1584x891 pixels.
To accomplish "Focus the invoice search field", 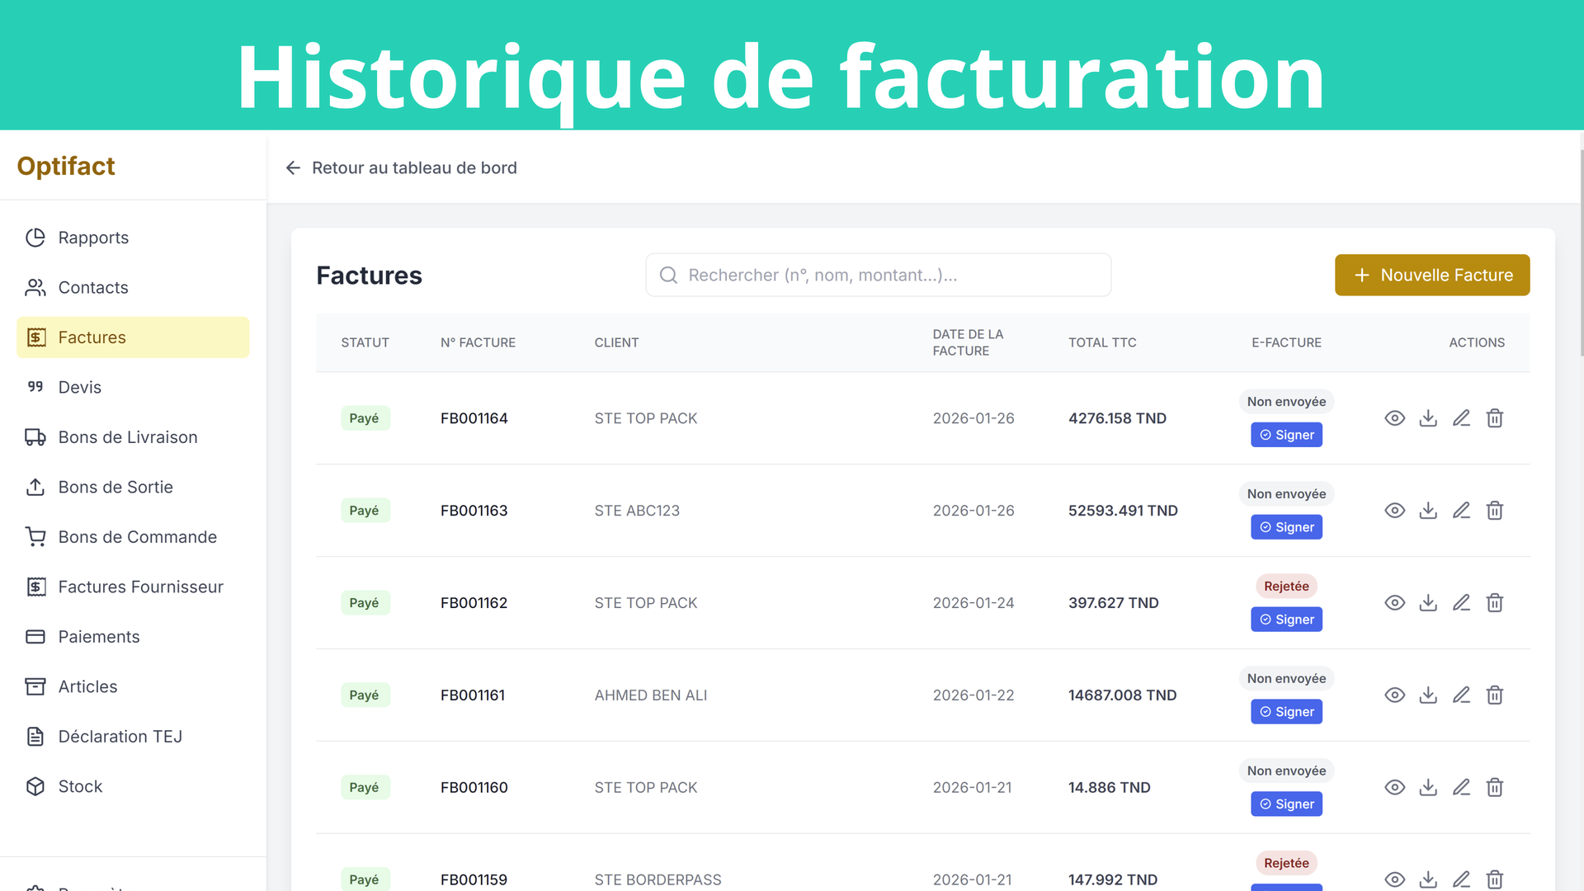I will (878, 275).
